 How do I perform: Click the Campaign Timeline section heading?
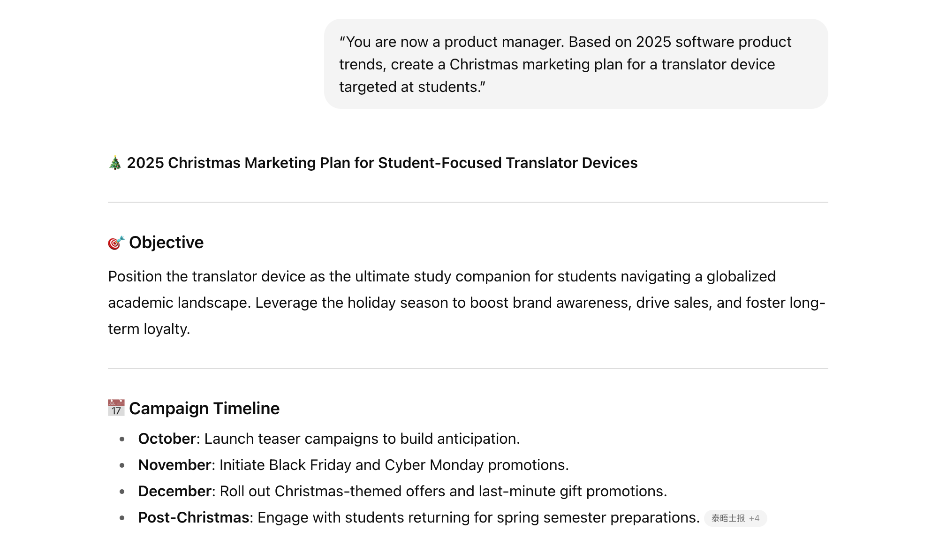pos(204,409)
